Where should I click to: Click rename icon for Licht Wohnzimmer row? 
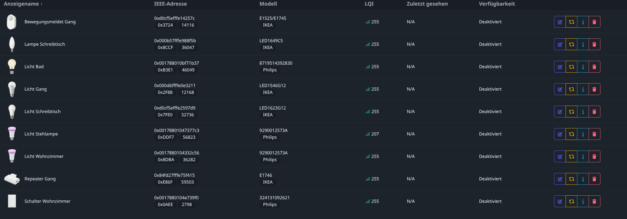[560, 156]
